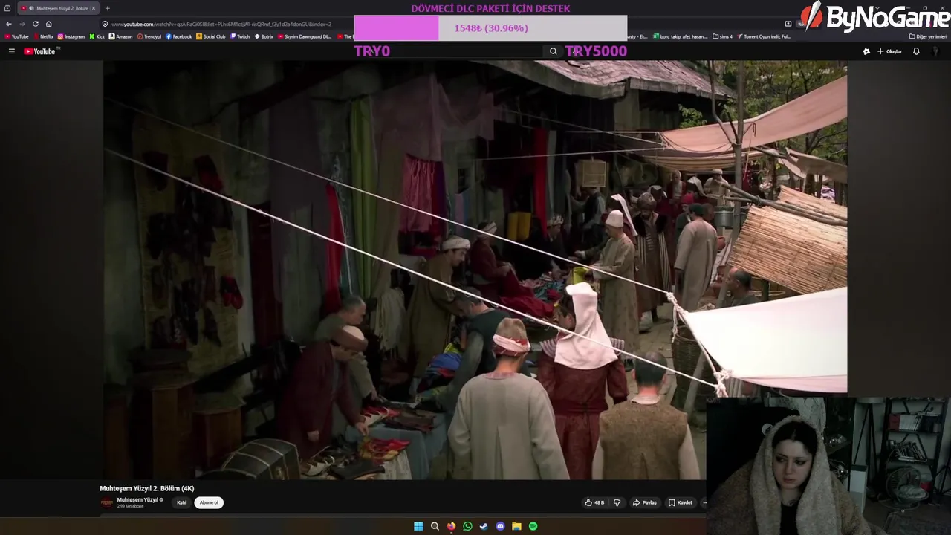Open Discord from the taskbar
The image size is (951, 535).
pyautogui.click(x=500, y=526)
